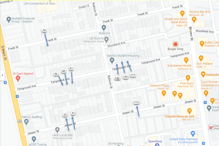
Task: Open the ACES Towing location pin
Action: point(34,139)
